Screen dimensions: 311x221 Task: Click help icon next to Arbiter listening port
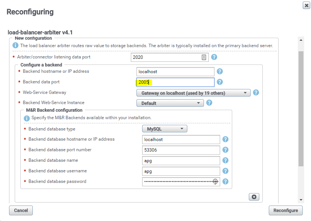click(214, 57)
